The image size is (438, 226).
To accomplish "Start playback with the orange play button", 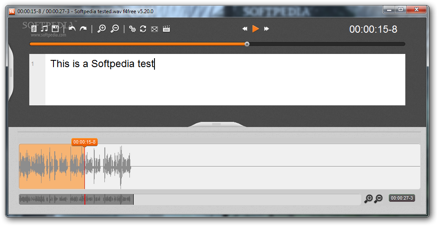I will pyautogui.click(x=255, y=29).
